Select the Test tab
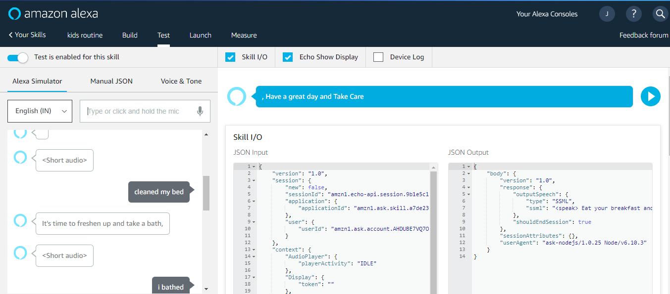 [163, 35]
